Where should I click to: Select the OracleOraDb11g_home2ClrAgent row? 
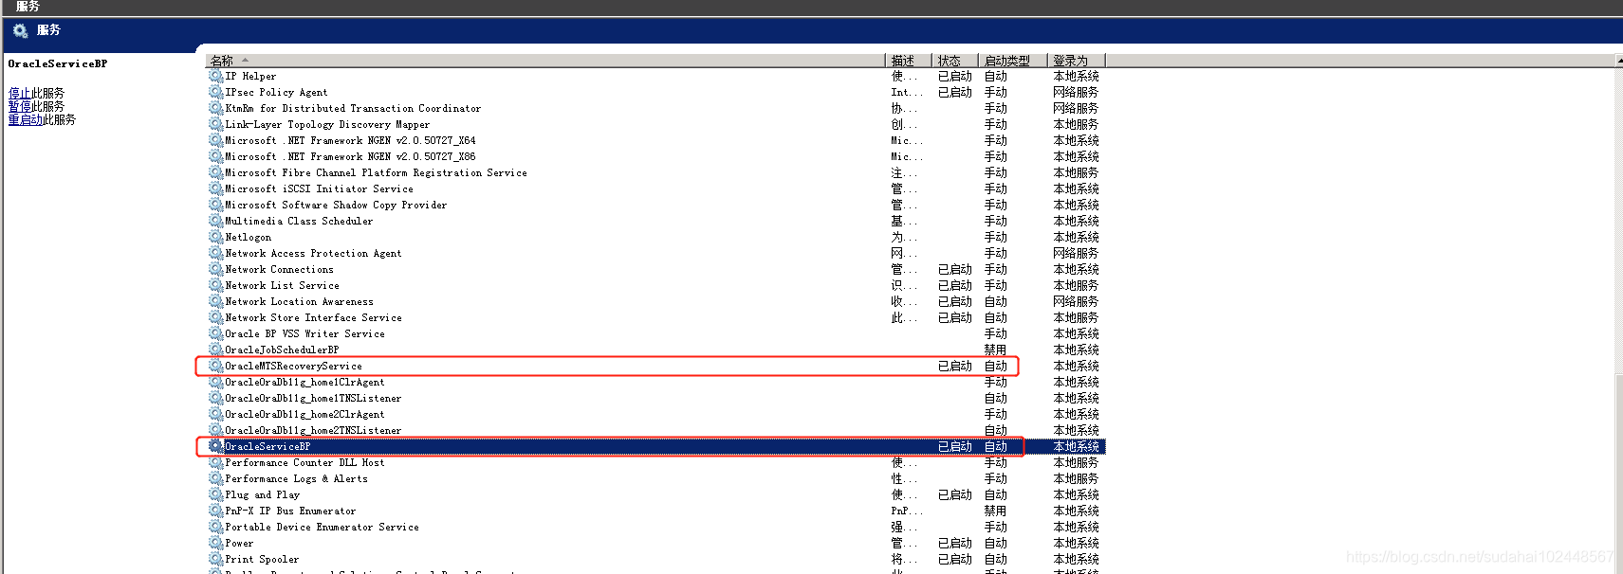656,414
